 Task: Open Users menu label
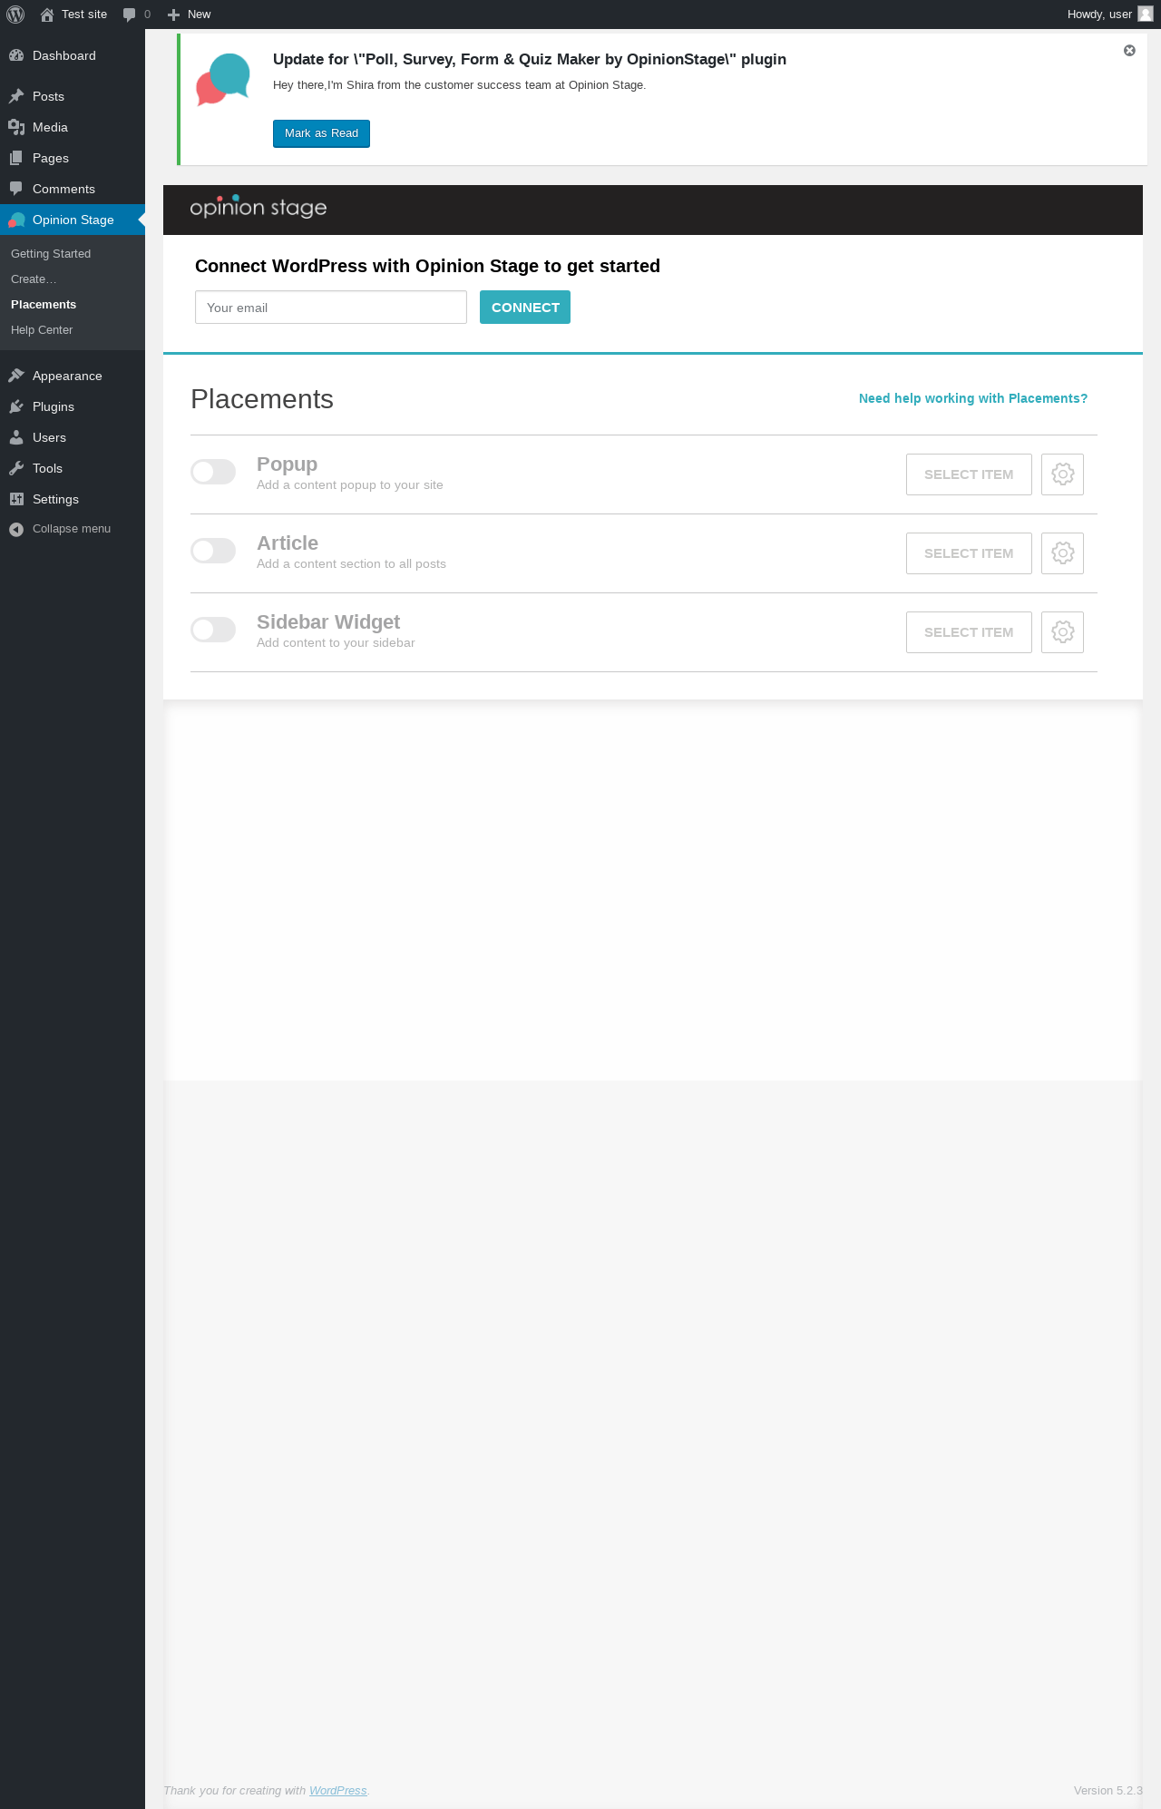[x=49, y=437]
